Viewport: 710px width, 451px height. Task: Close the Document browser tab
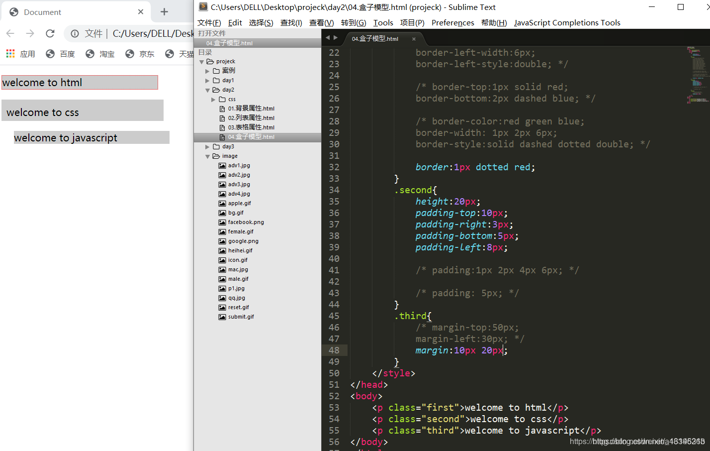[141, 11]
